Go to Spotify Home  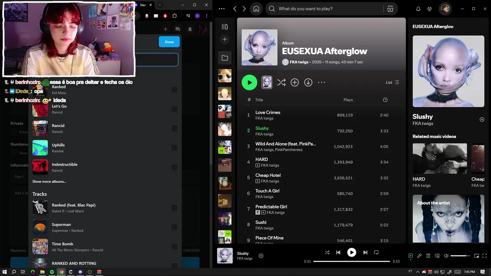click(x=256, y=8)
